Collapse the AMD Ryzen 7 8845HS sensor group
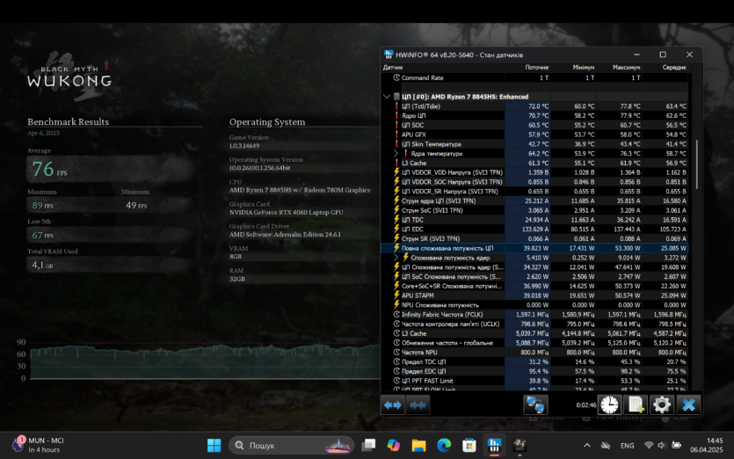734x459 pixels. 387,97
